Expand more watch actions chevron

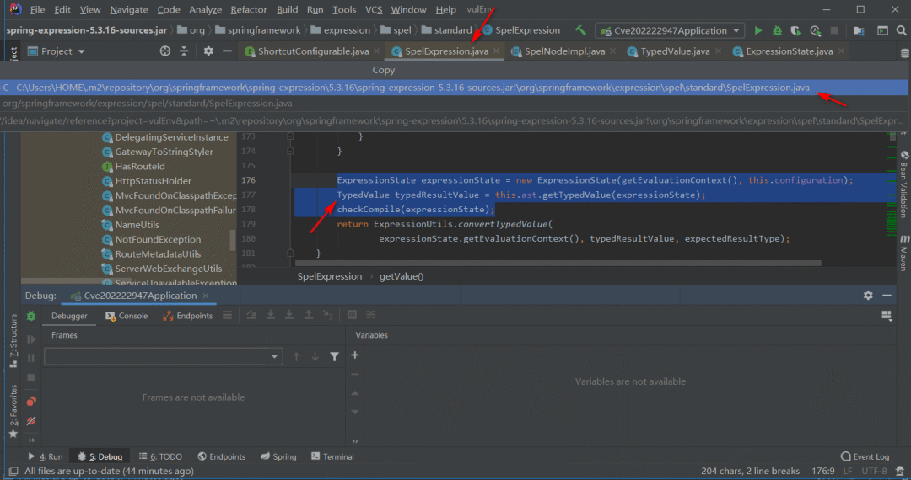355,441
